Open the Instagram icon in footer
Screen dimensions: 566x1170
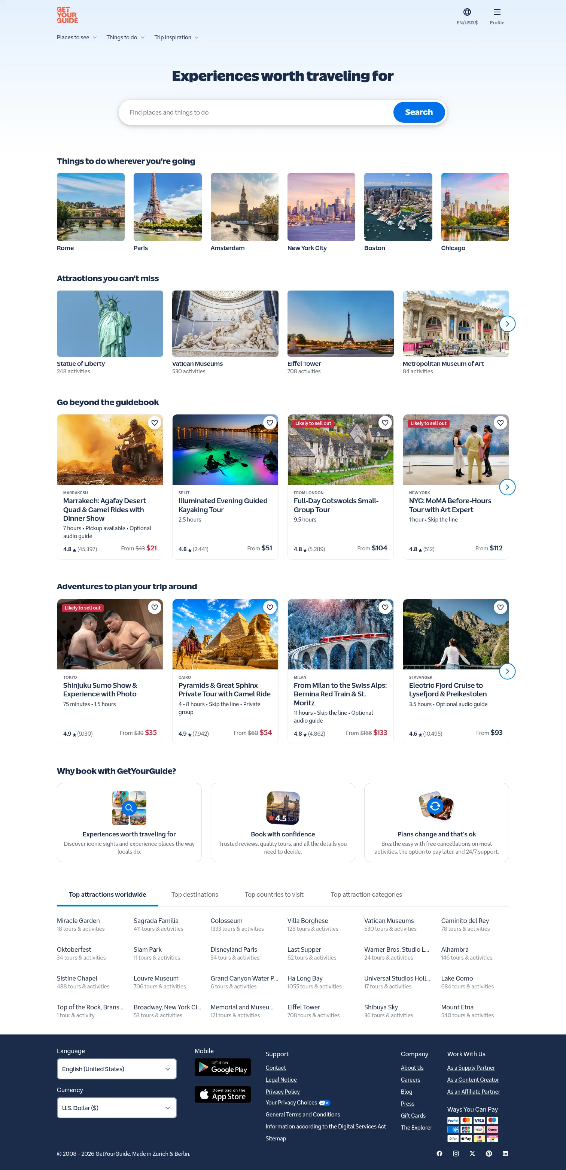456,1153
